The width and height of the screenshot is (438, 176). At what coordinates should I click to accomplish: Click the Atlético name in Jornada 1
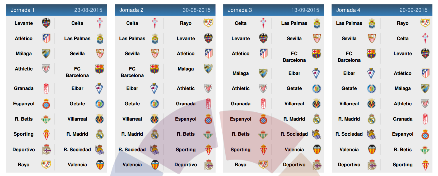[24, 39]
